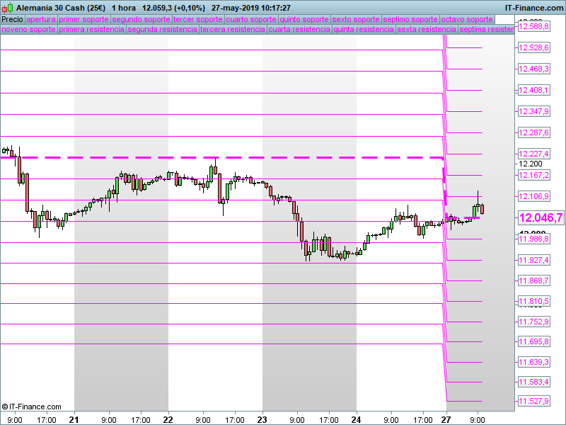Screen dimensions: 566x425
Task: Click the 11.752,9 price level label
Action: [x=534, y=322]
